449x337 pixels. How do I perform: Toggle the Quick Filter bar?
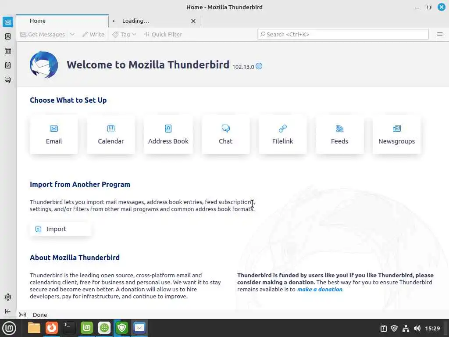tap(163, 34)
